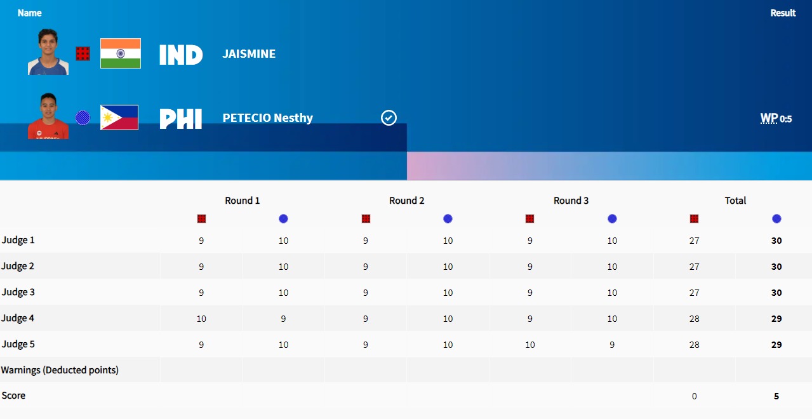Open Jaismine's athlete photo

pos(48,52)
